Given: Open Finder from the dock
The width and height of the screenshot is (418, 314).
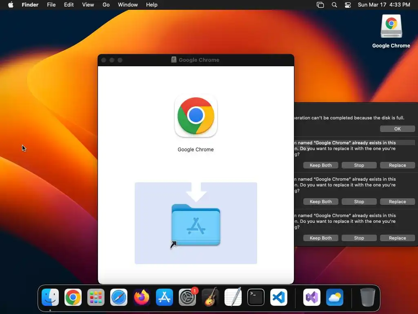Looking at the screenshot, I should click(50, 297).
